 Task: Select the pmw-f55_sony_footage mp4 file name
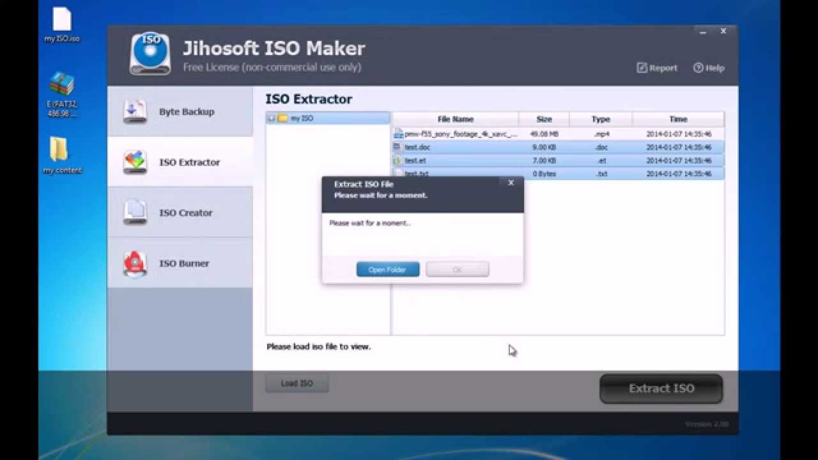tap(461, 135)
